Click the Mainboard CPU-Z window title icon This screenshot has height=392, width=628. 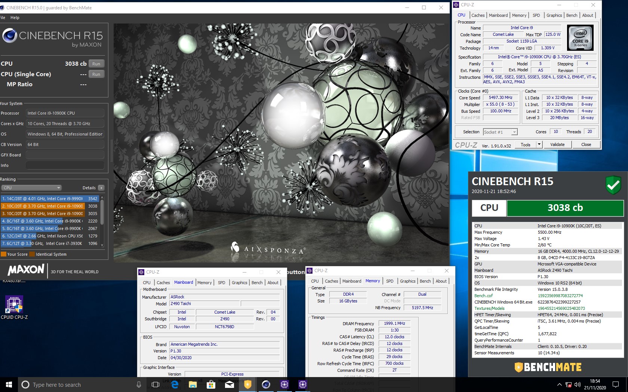(141, 272)
